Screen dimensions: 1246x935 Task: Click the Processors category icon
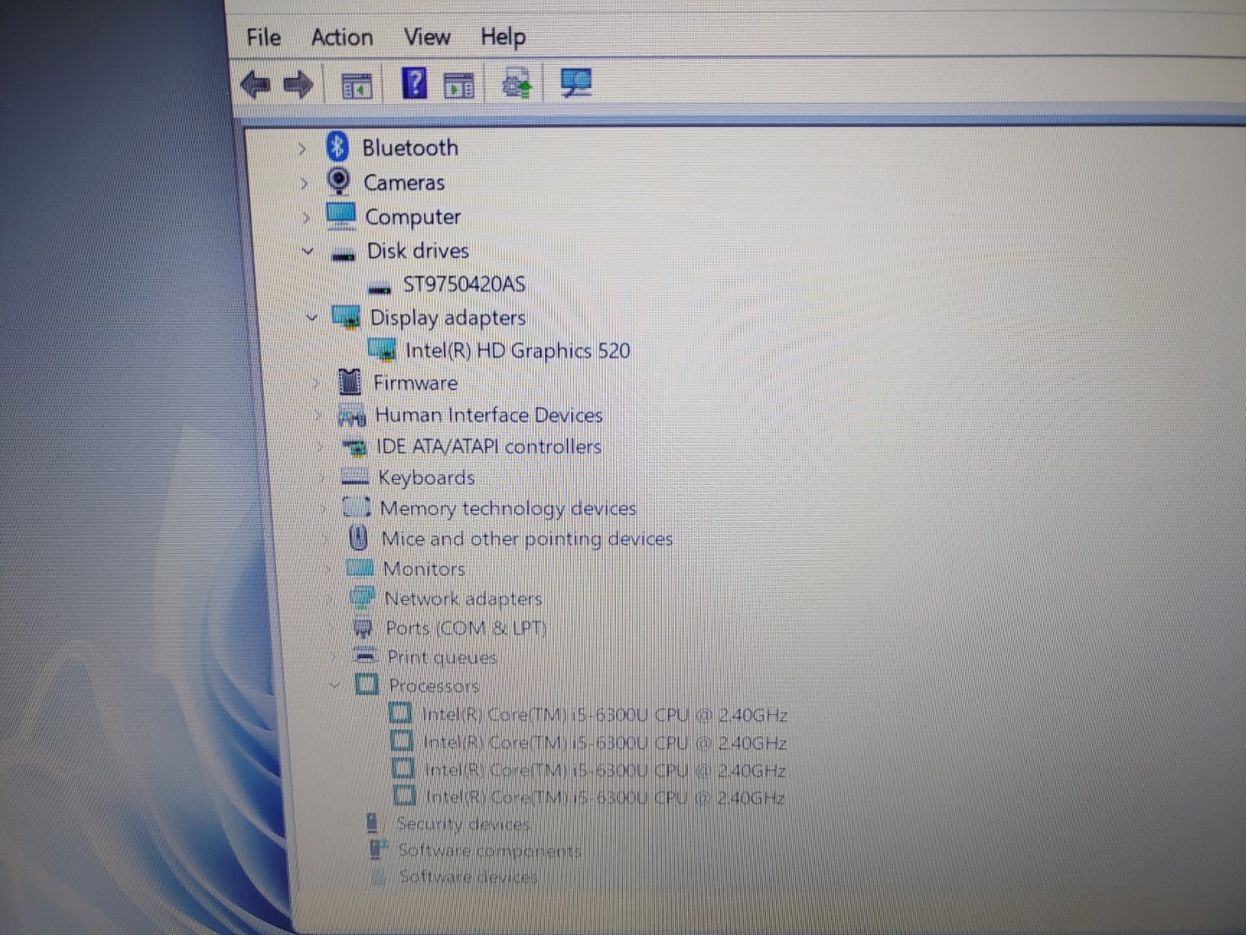367,685
